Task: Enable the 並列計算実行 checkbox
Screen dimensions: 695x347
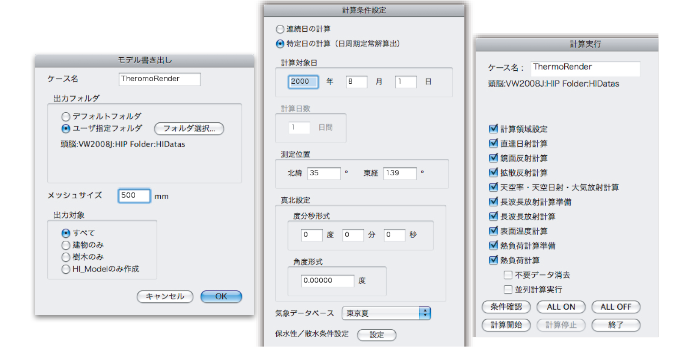Action: (x=508, y=289)
